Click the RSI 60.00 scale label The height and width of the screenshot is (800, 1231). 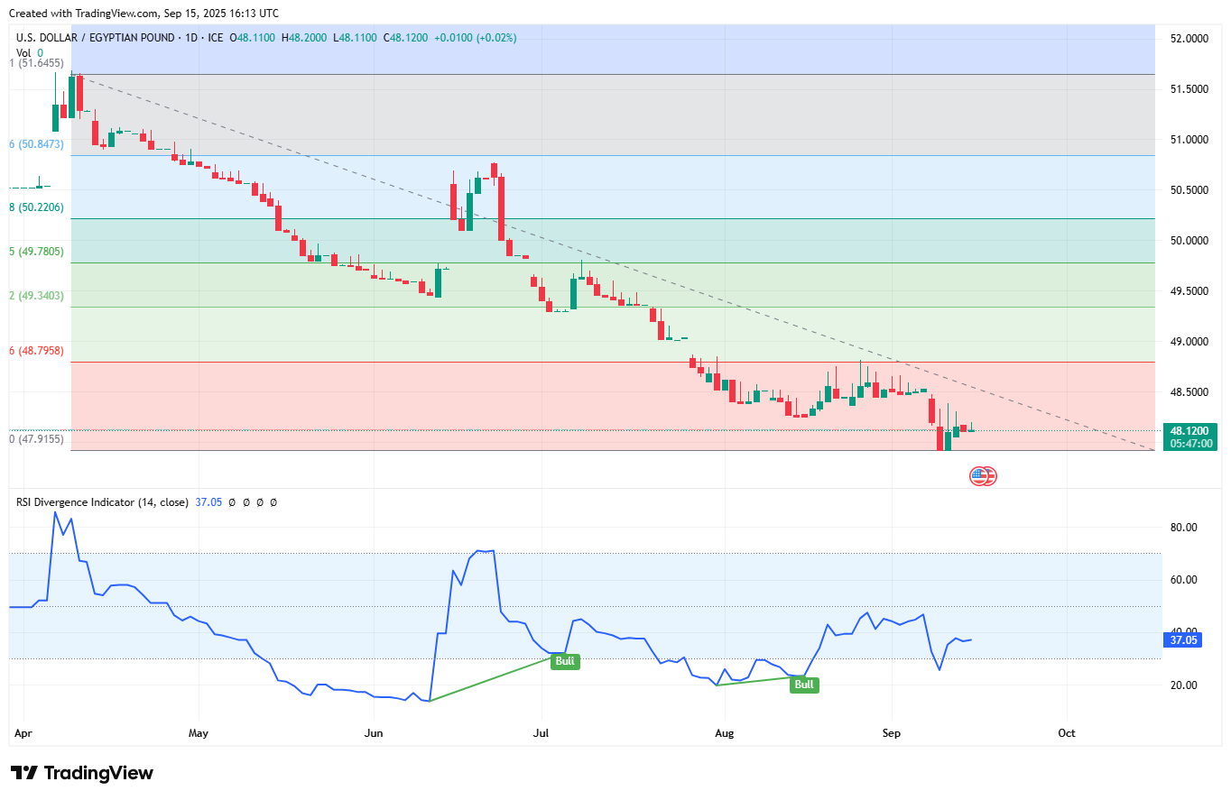tap(1182, 580)
